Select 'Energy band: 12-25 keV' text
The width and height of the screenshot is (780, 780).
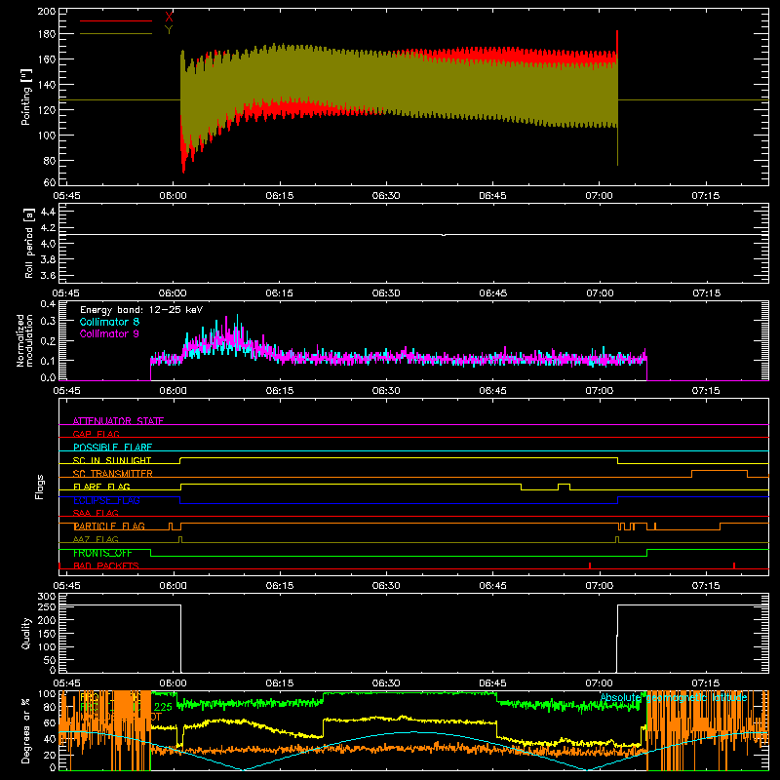[x=141, y=310]
